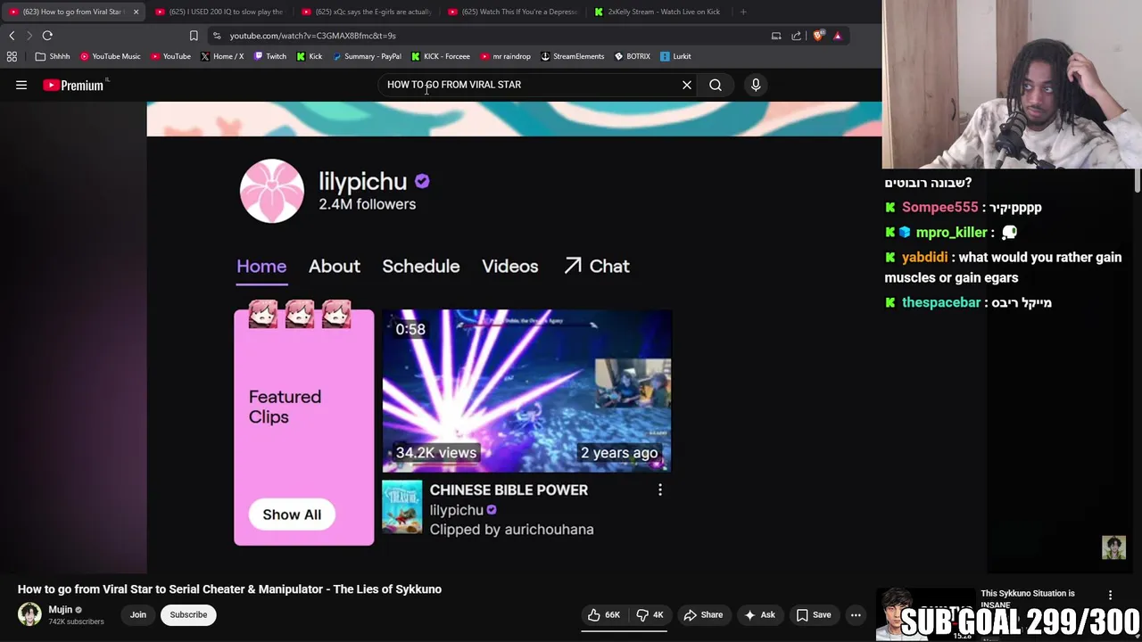Open the Home / X bookmark

222,56
